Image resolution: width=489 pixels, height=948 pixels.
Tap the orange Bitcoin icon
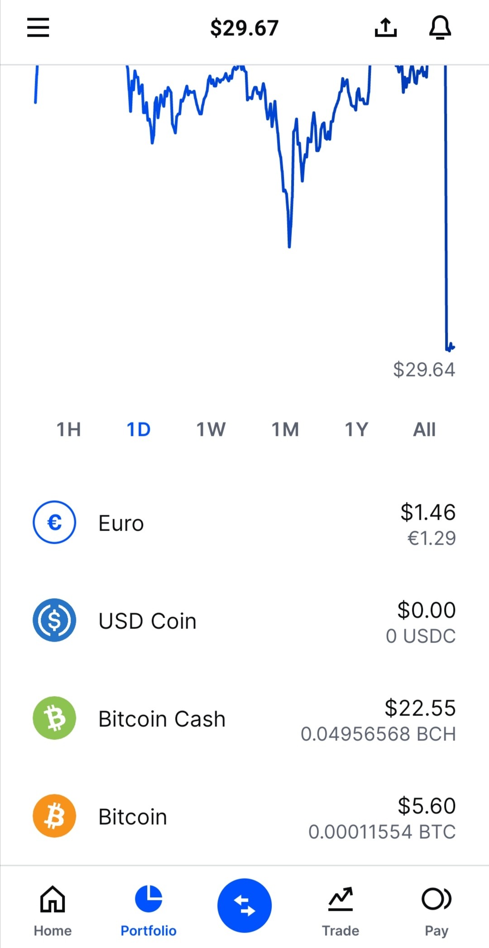click(x=54, y=816)
